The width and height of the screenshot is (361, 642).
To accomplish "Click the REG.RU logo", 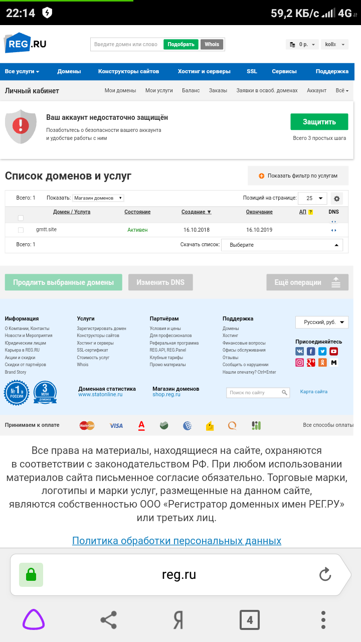I will [x=26, y=44].
